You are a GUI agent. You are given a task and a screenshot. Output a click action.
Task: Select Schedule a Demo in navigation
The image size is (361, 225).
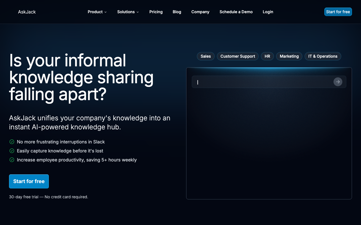pos(236,12)
